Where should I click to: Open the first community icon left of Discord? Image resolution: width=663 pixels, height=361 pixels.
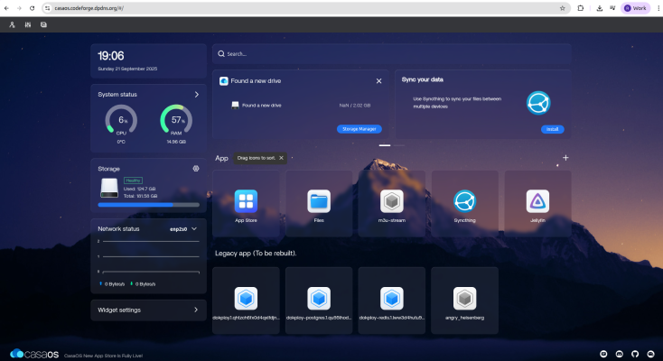tap(603, 354)
